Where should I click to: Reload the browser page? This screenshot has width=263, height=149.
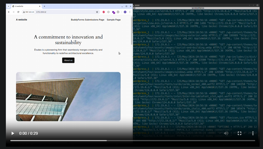[18, 12]
